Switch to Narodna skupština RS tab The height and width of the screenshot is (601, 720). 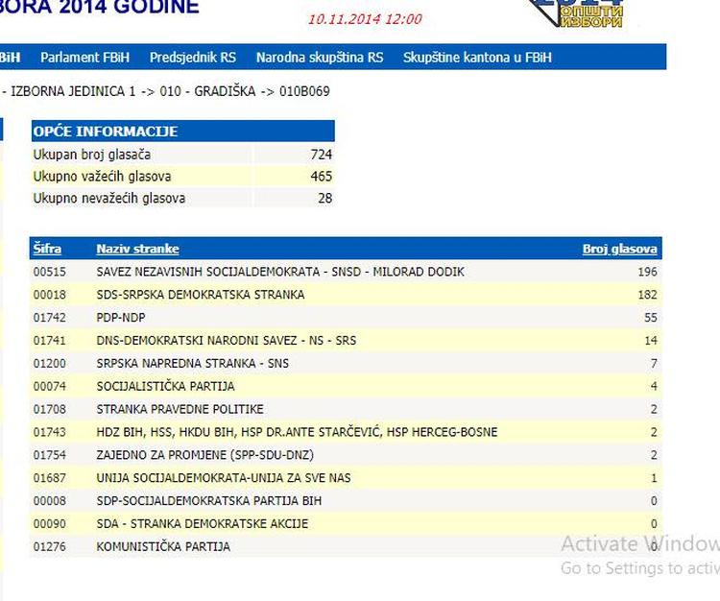[x=320, y=58]
